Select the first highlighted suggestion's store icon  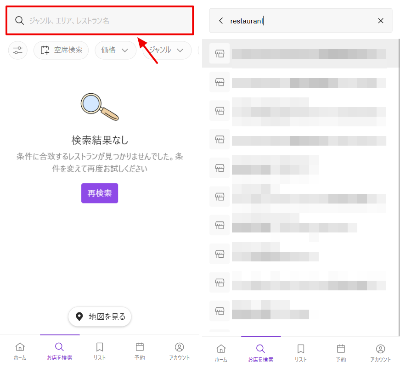coord(220,54)
